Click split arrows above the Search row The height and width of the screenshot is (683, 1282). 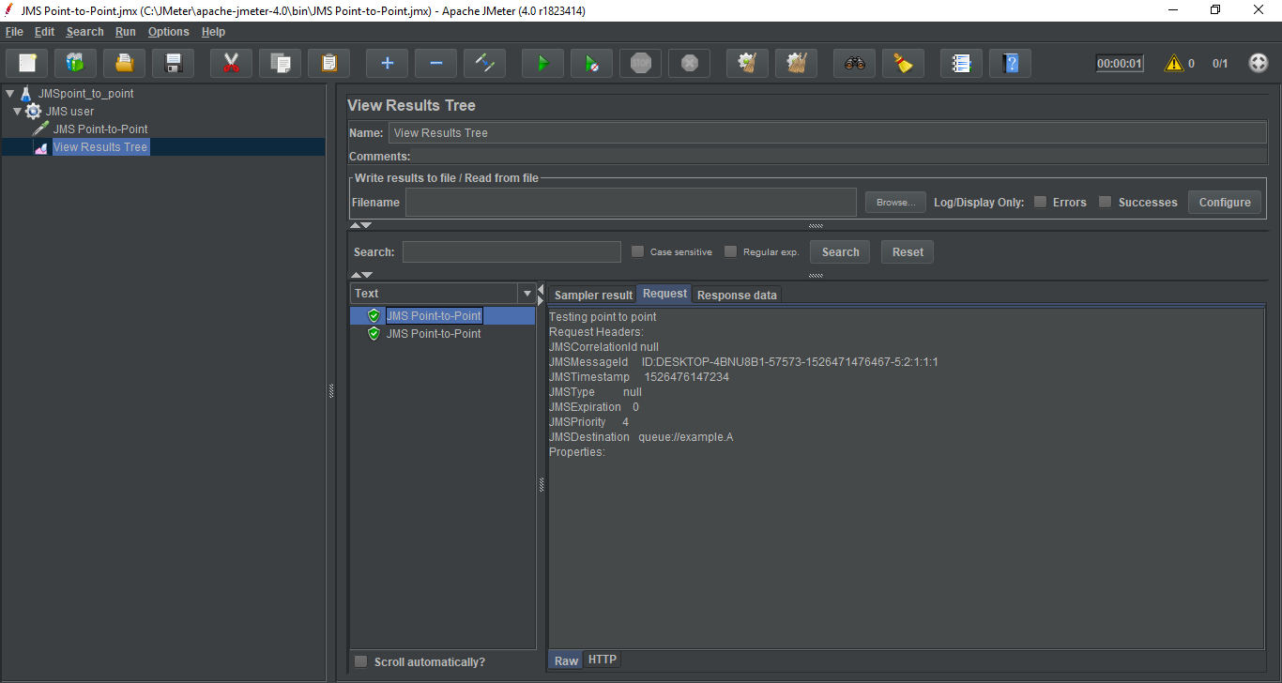[361, 225]
